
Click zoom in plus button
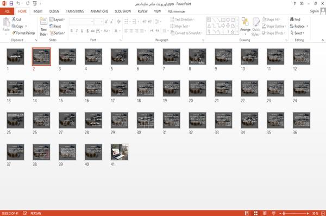pos(308,213)
